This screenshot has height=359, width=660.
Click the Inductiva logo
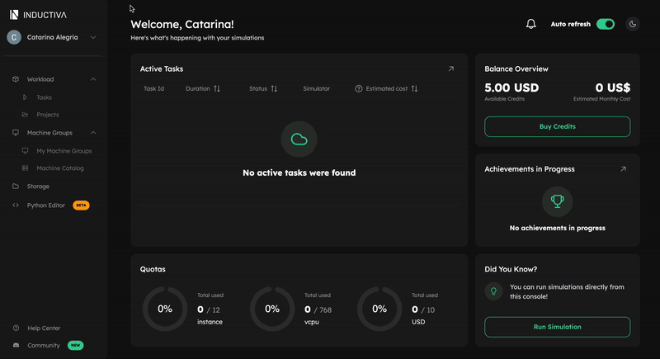[x=39, y=14]
